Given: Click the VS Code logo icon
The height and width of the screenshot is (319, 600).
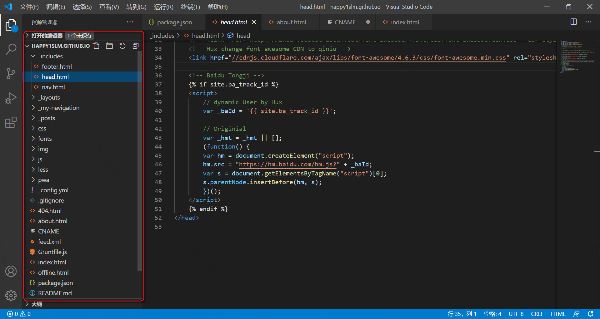Looking at the screenshot, I should (x=8, y=7).
